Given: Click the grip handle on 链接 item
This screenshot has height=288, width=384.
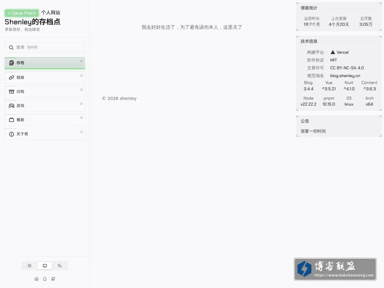Looking at the screenshot, I should click(x=81, y=76).
